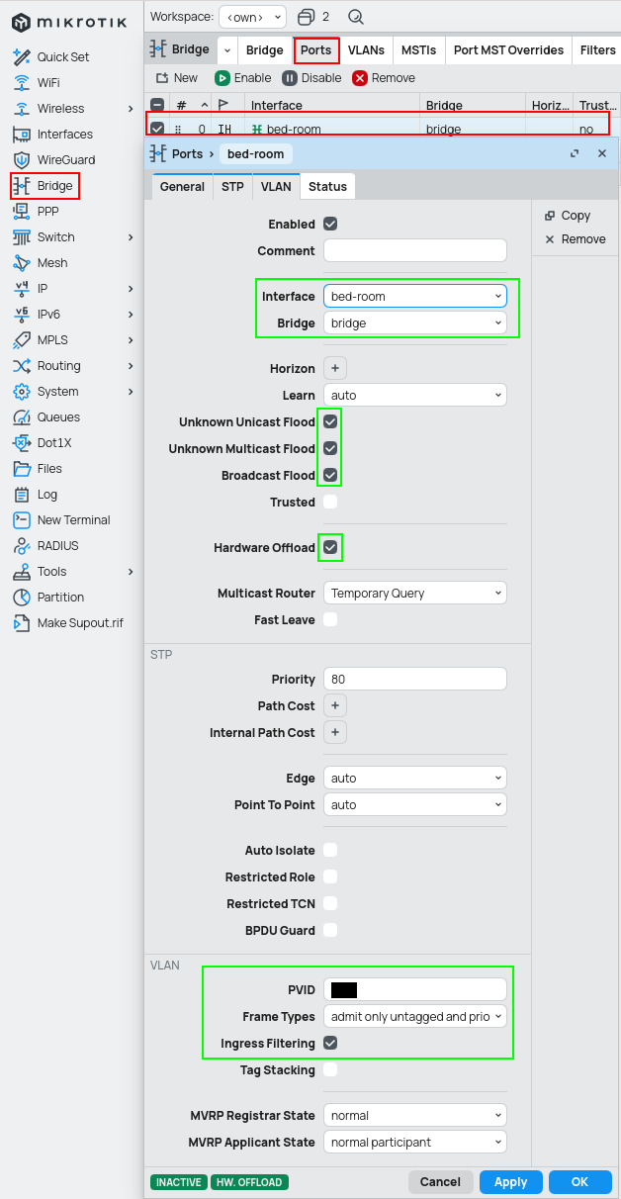The image size is (621, 1199).
Task: Click Disable in the toolbar
Action: point(311,78)
